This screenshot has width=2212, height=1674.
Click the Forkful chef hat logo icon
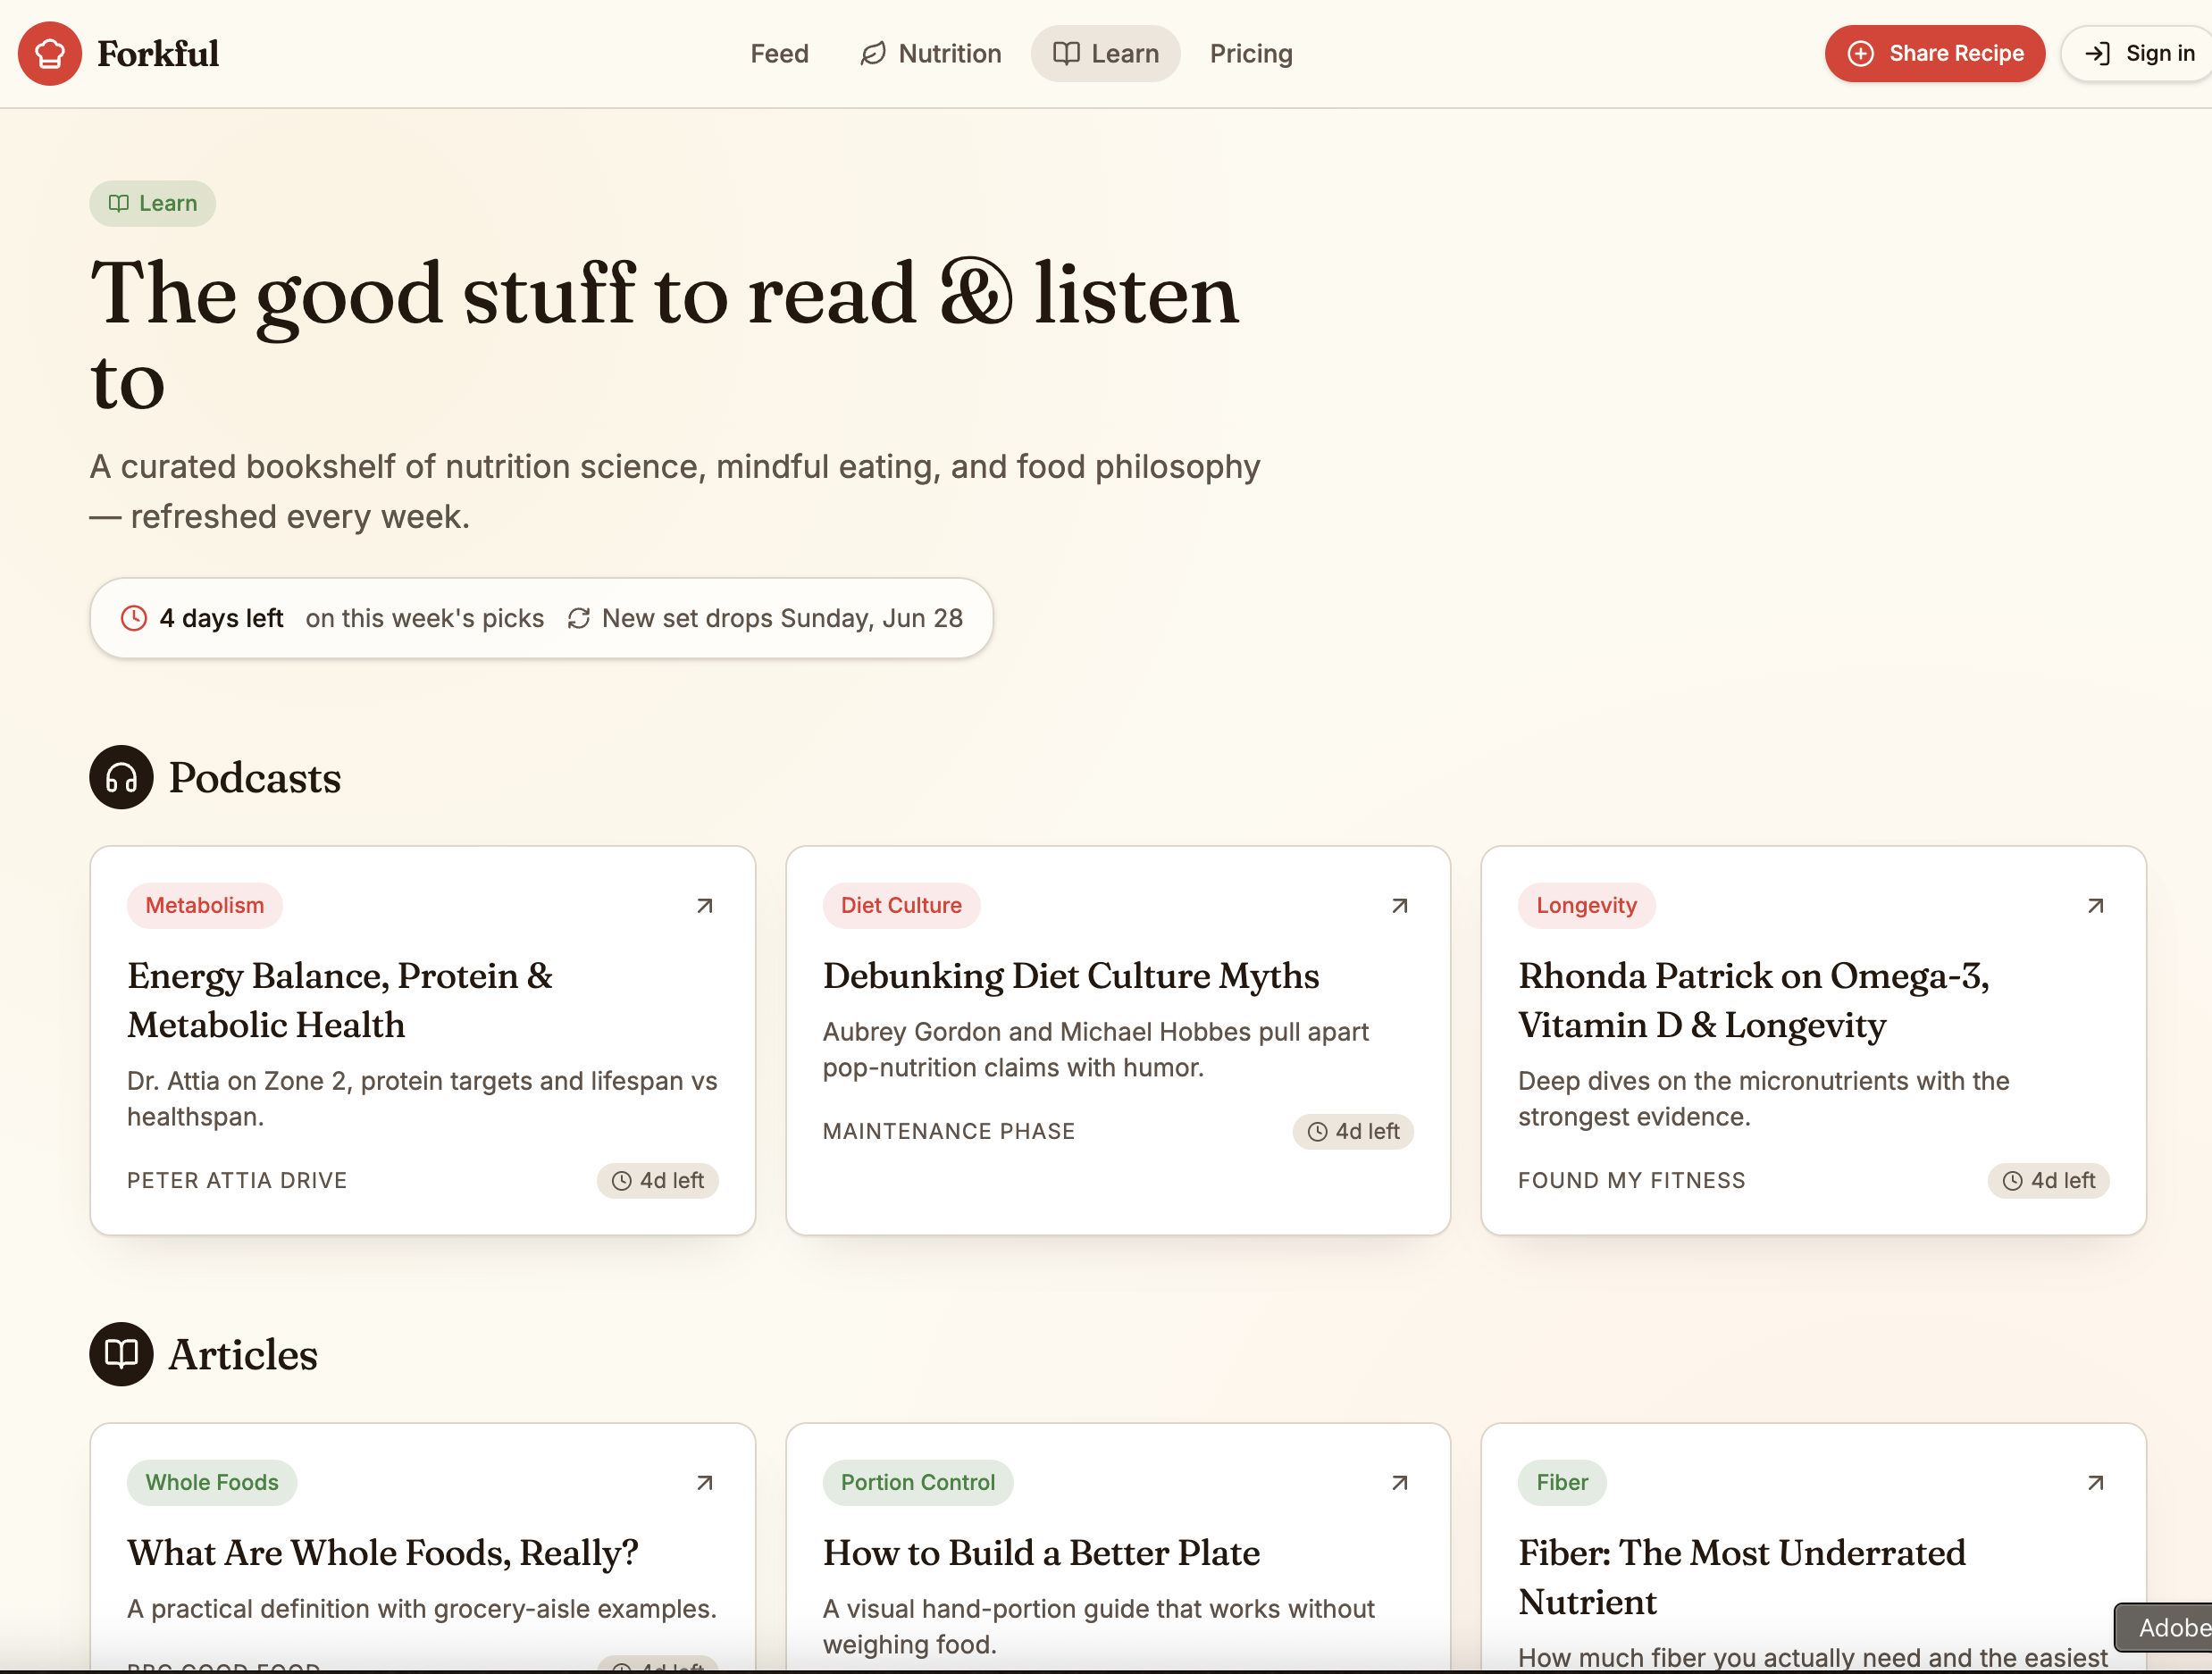50,53
